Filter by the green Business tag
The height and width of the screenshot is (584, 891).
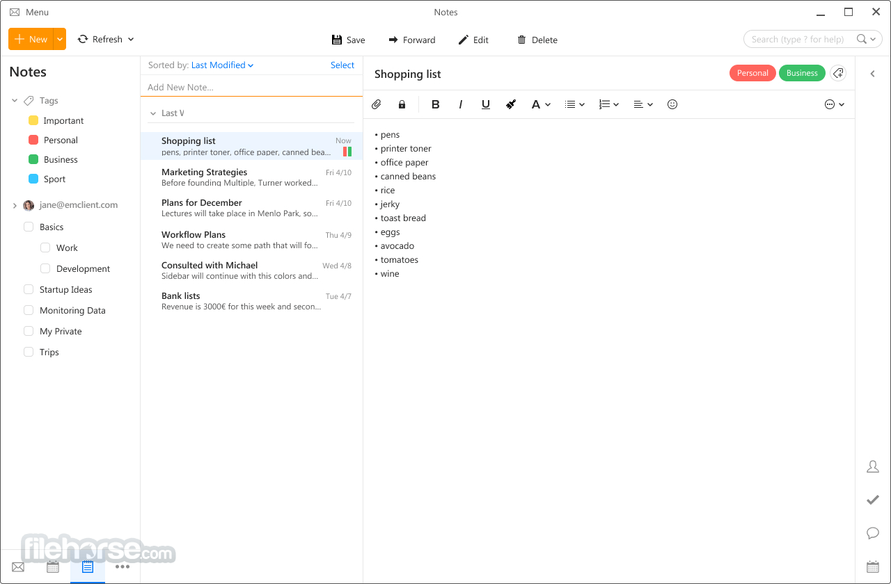point(53,159)
